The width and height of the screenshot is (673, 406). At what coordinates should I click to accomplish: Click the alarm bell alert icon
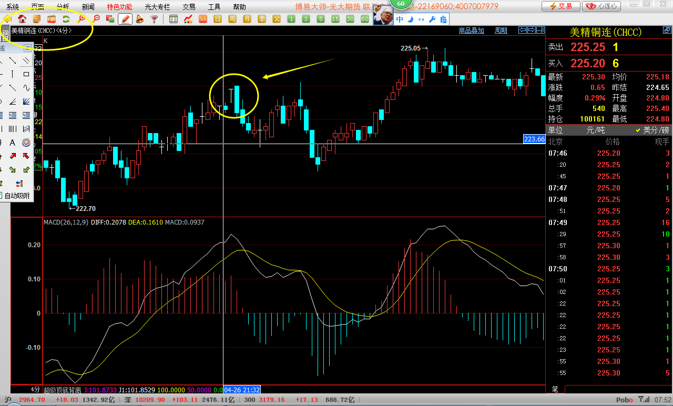[139, 19]
